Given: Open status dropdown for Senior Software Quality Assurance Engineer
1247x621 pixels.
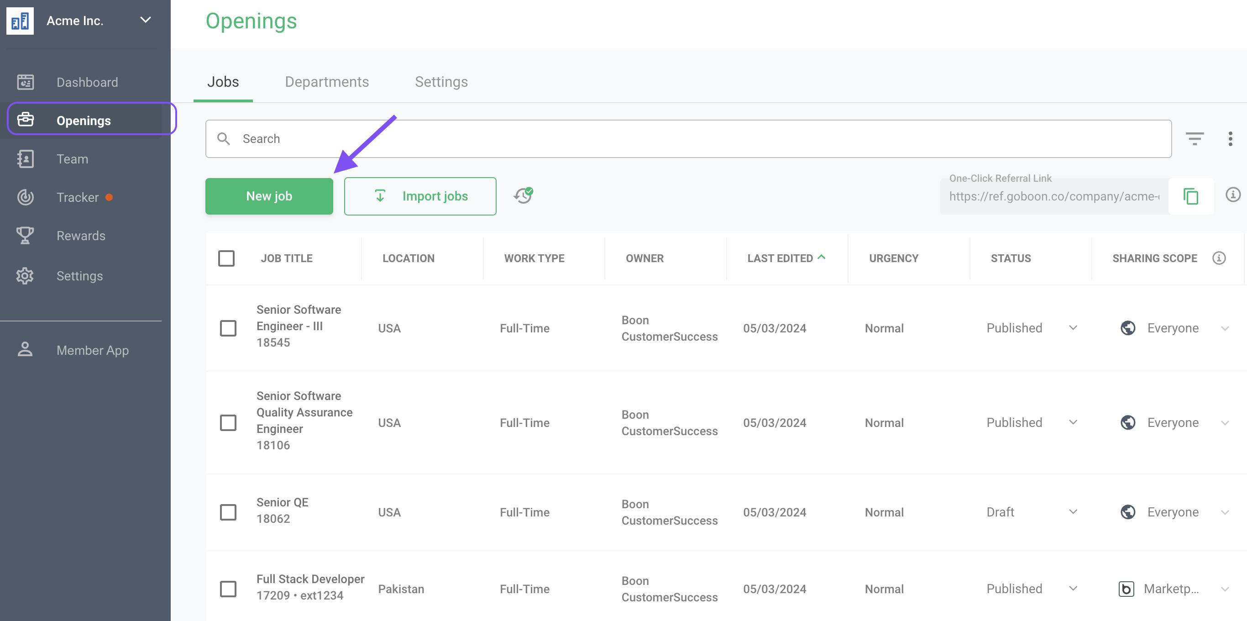Looking at the screenshot, I should [x=1073, y=422].
